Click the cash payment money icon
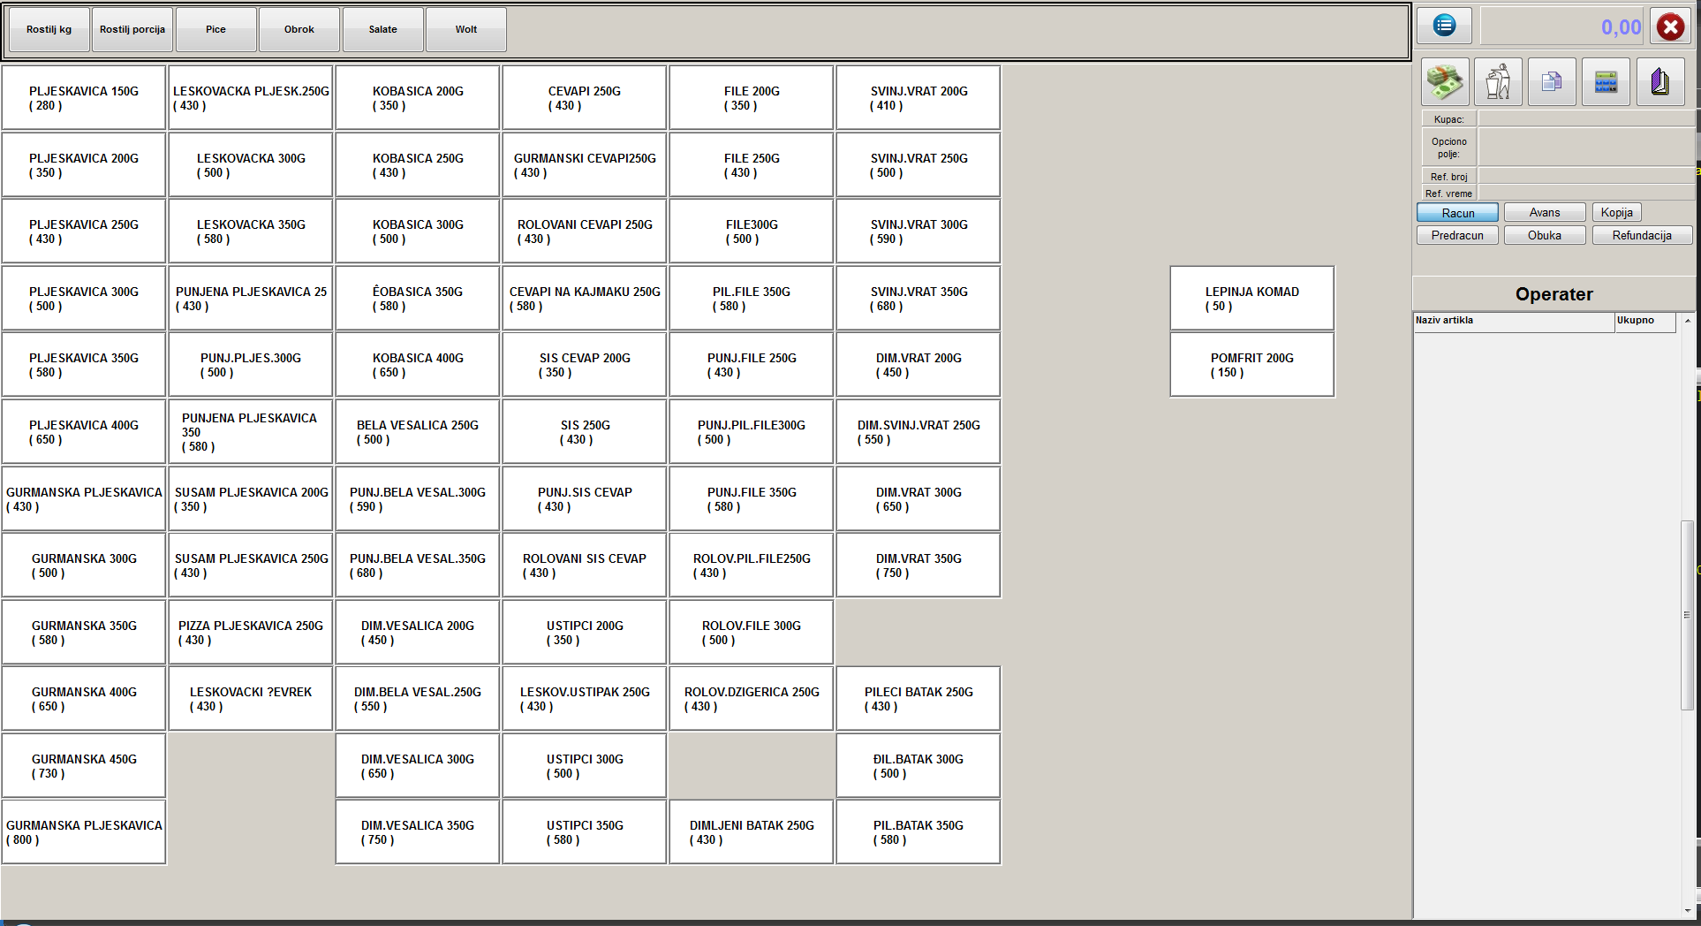Viewport: 1701px width, 926px height. (1445, 82)
